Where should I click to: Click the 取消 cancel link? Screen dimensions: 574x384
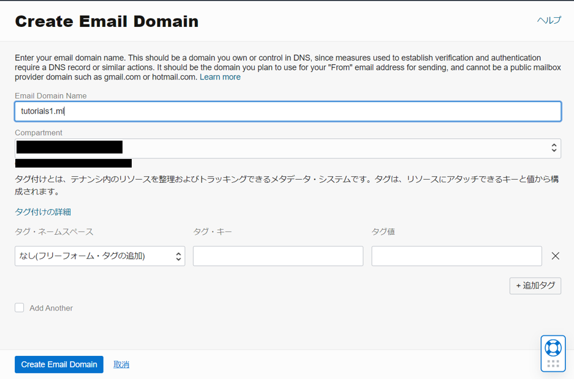121,364
